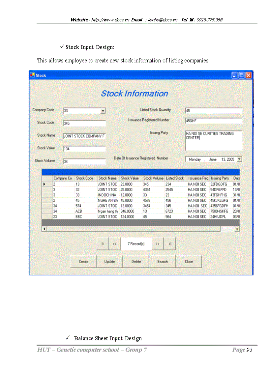Click the left arrow of the grid scrollbar

click(44, 228)
